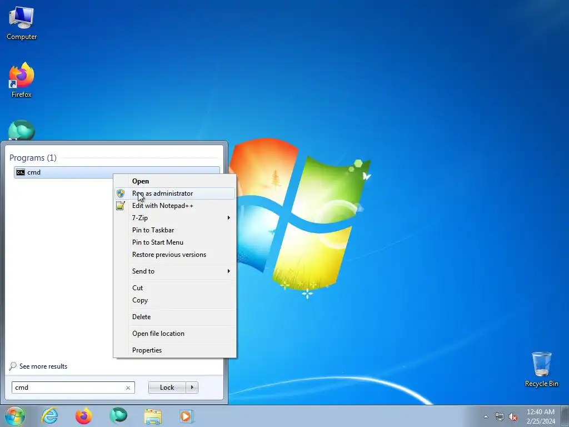Screen dimensions: 569x427
Task: Select Restore previous versions
Action: coord(174,255)
